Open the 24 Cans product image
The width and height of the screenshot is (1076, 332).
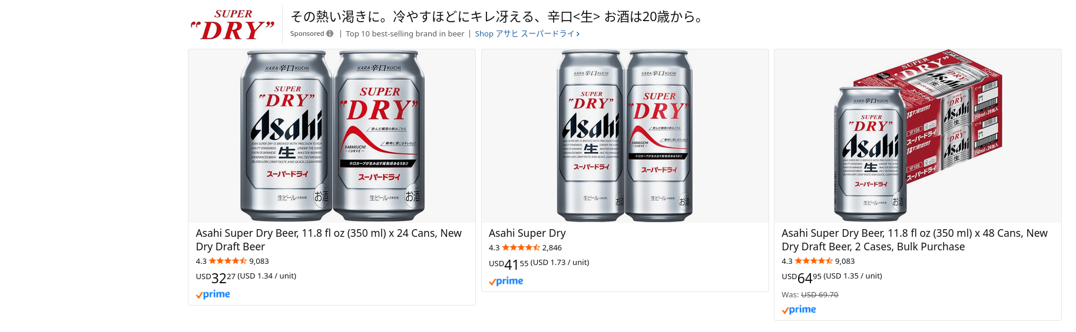tap(332, 136)
